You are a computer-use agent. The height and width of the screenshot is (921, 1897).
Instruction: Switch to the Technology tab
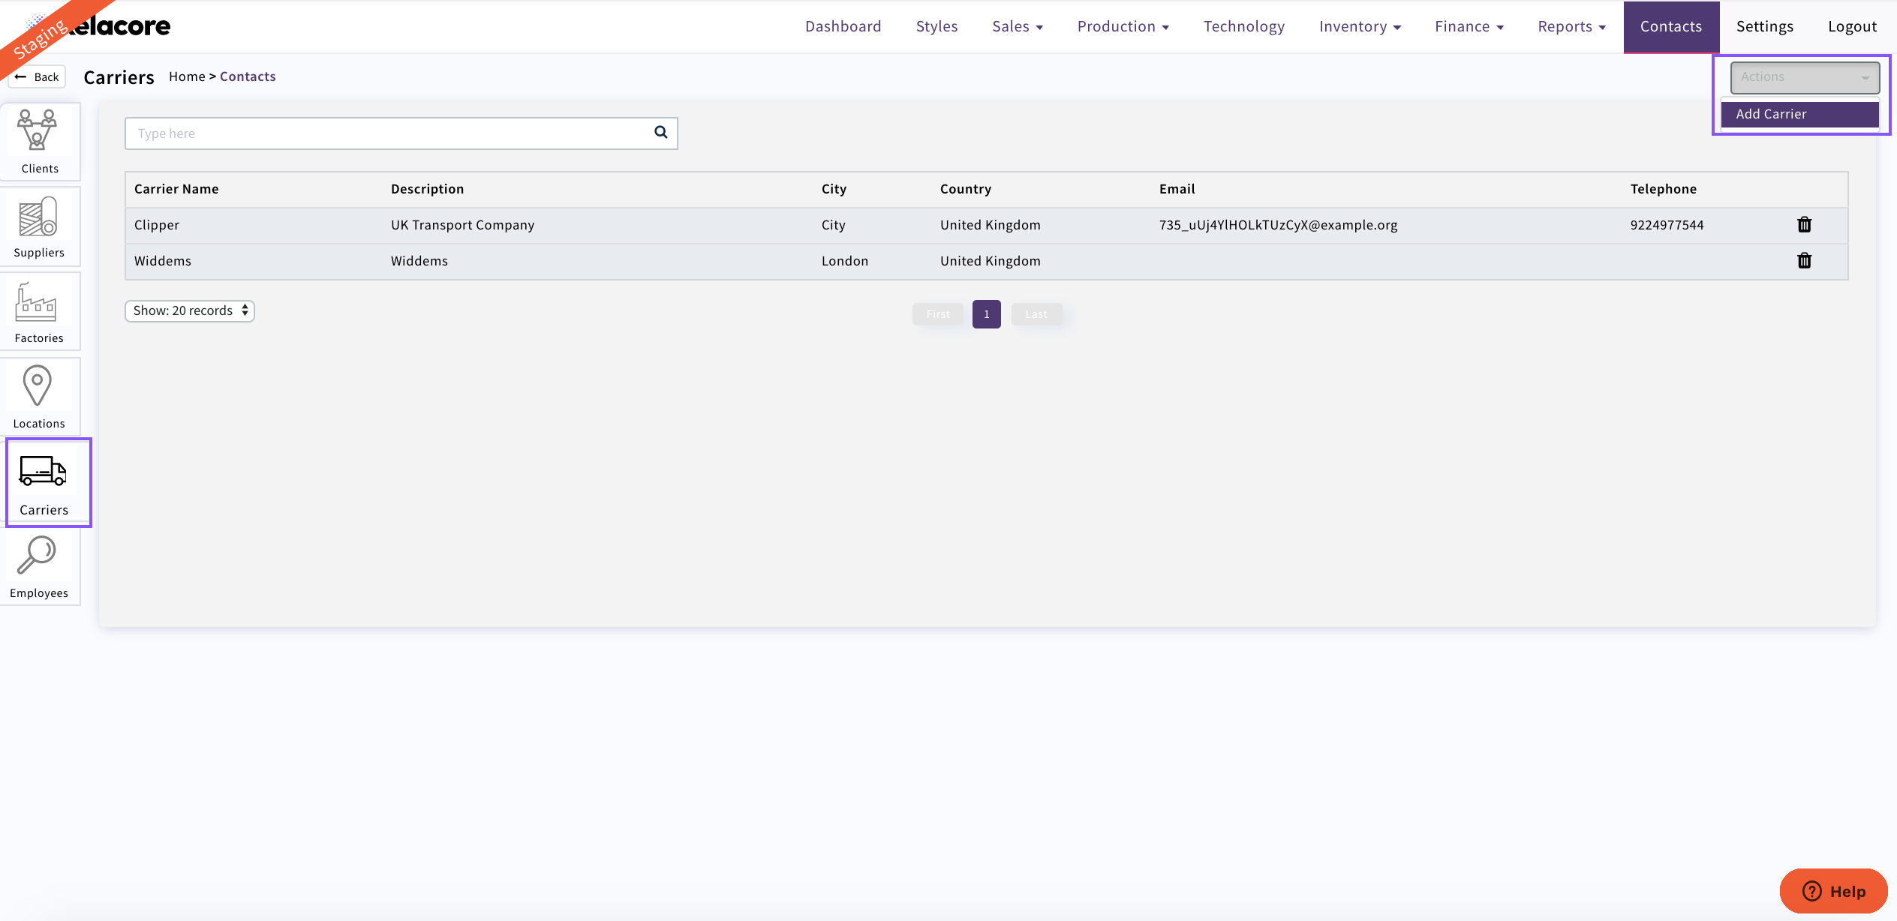1243,27
